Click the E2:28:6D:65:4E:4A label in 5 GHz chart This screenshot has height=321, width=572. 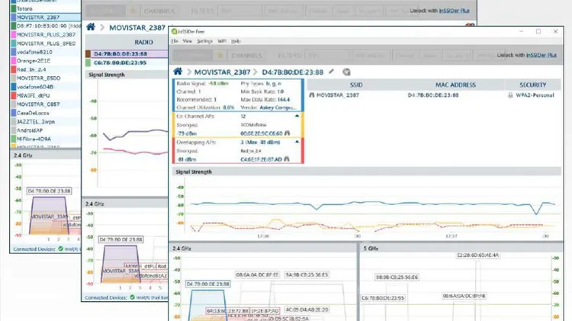478,255
